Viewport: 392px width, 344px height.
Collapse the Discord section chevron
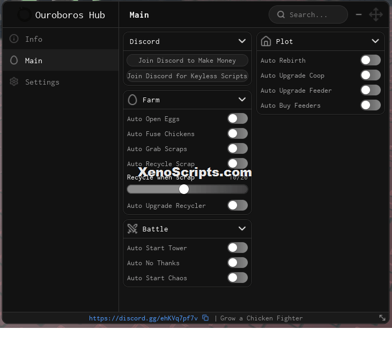242,41
